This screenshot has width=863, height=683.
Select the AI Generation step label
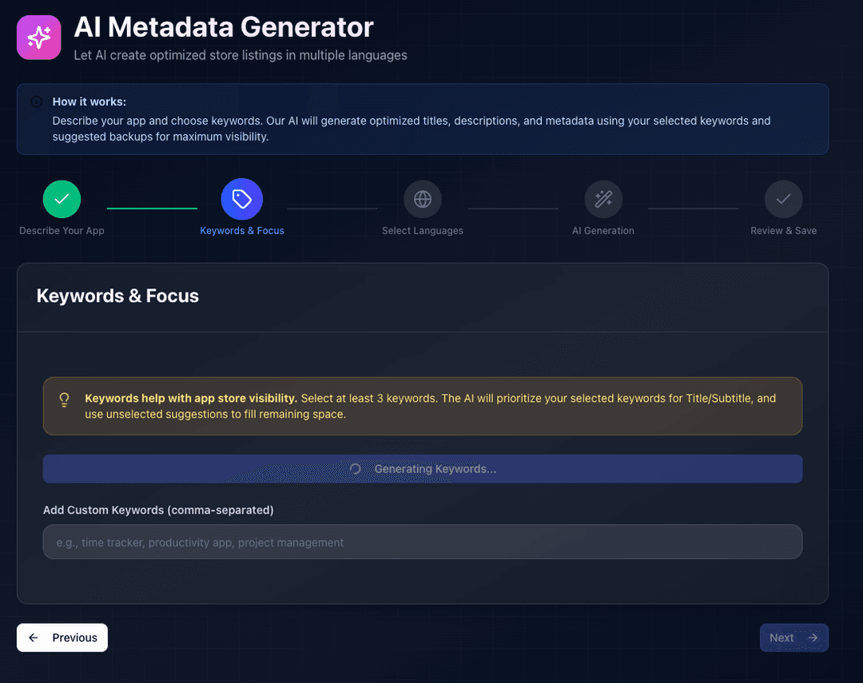click(603, 230)
